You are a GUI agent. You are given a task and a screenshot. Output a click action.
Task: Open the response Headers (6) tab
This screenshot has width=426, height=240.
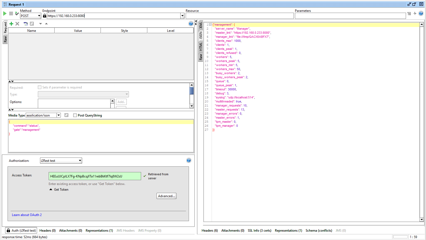(210, 231)
